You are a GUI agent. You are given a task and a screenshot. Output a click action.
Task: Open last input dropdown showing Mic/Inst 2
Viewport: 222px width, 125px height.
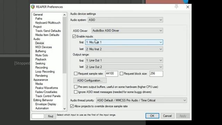(x=124, y=49)
